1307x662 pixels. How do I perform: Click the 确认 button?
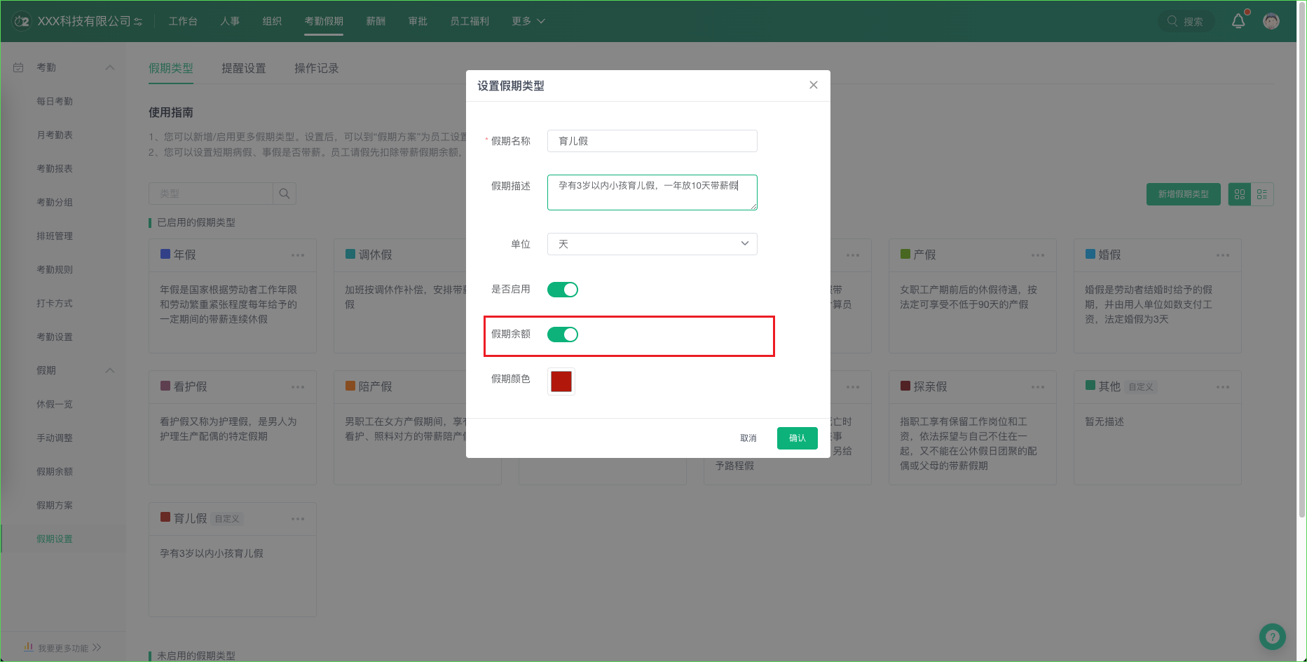coord(798,438)
